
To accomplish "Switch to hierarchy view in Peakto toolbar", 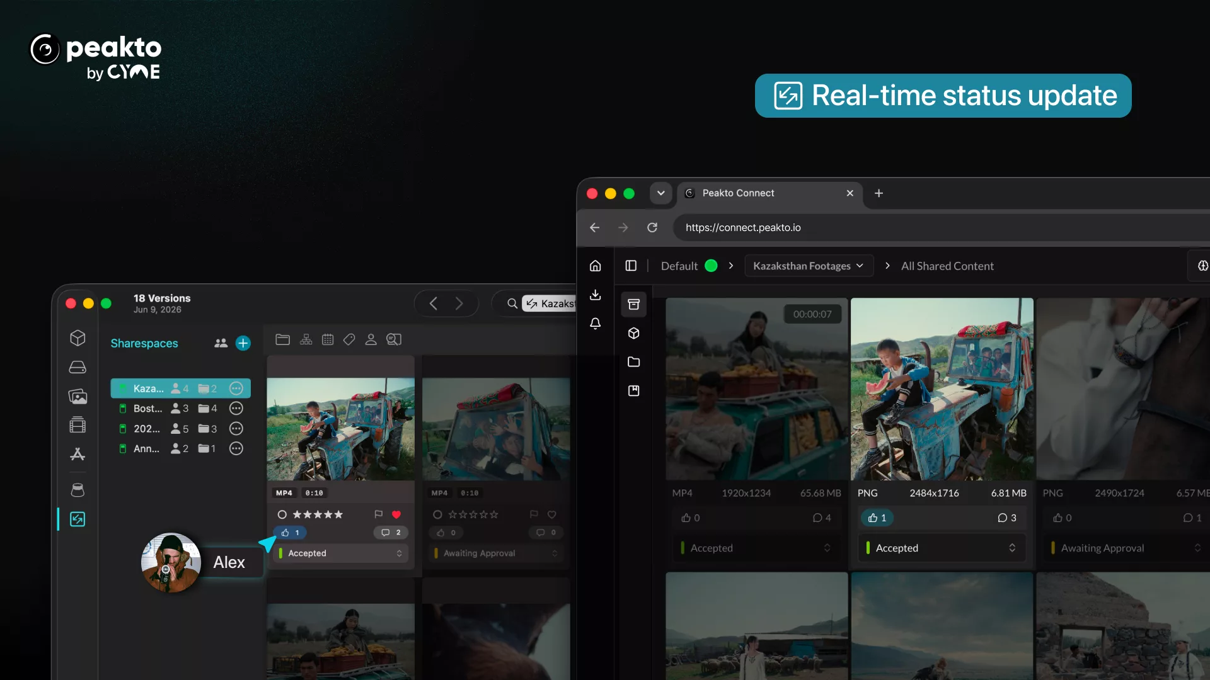I will pos(306,339).
